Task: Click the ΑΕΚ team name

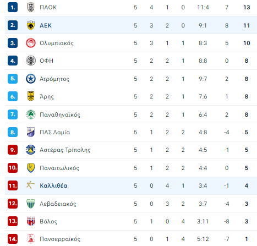Action: [x=46, y=25]
